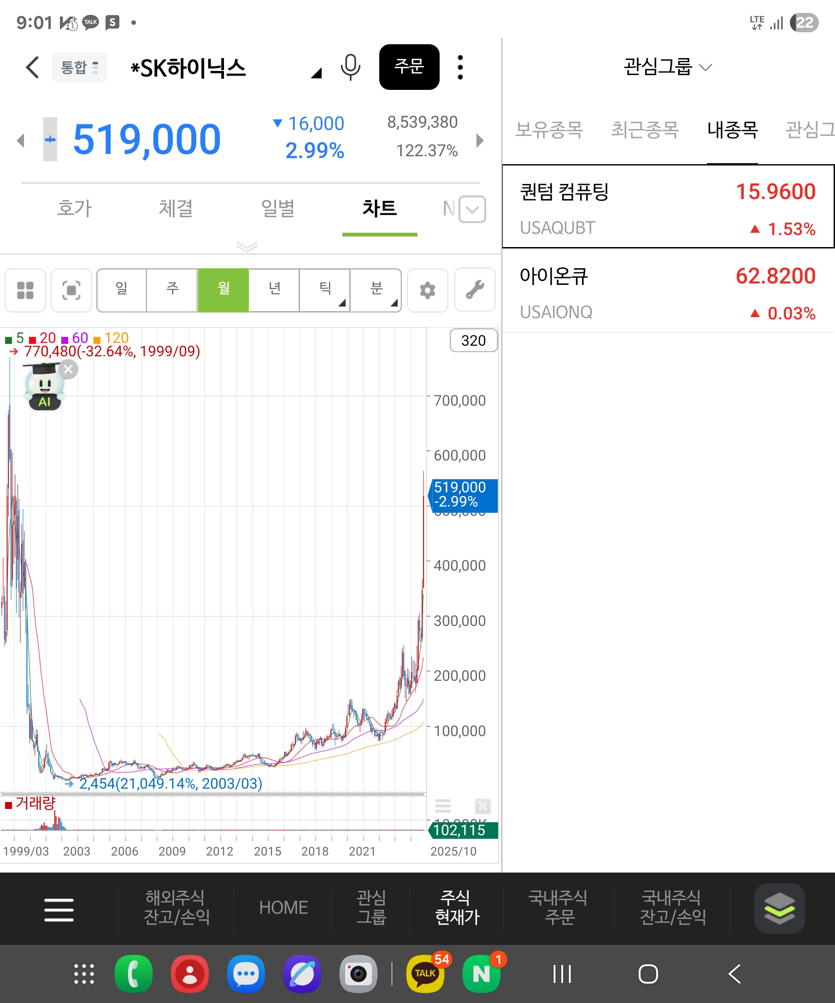This screenshot has width=835, height=1003.
Task: Select the 월 monthly chart period
Action: (223, 290)
